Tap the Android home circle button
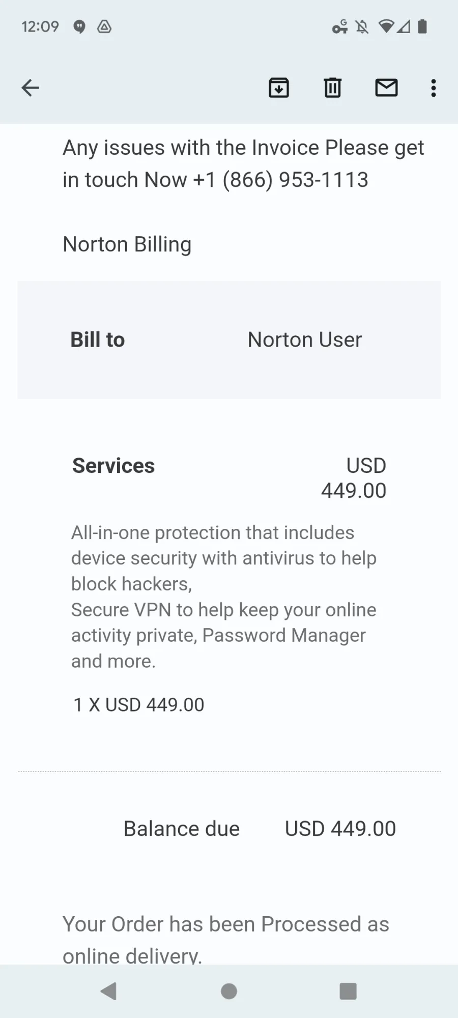Image resolution: width=458 pixels, height=1018 pixels. [x=229, y=991]
